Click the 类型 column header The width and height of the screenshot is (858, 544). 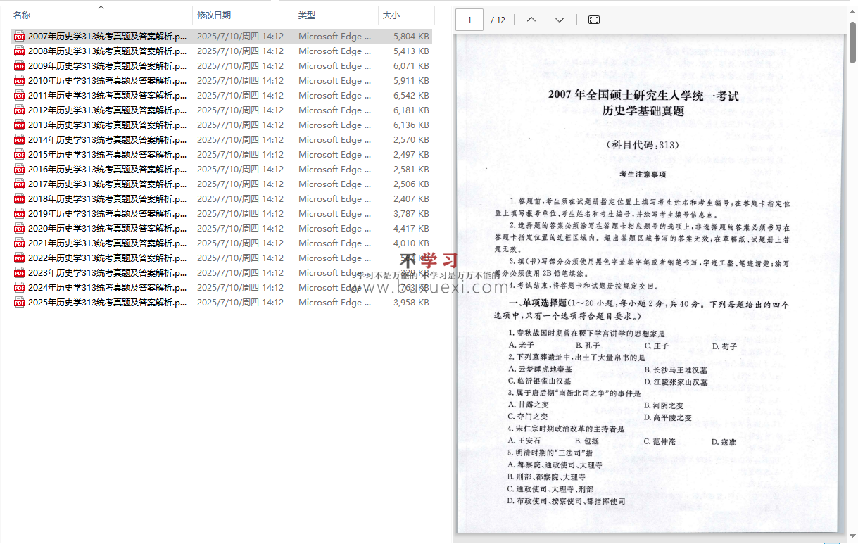tap(307, 15)
